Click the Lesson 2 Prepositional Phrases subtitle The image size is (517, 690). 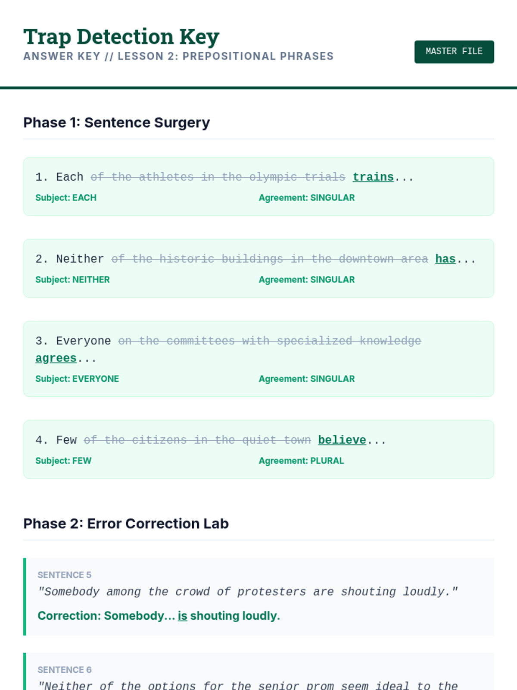point(178,56)
